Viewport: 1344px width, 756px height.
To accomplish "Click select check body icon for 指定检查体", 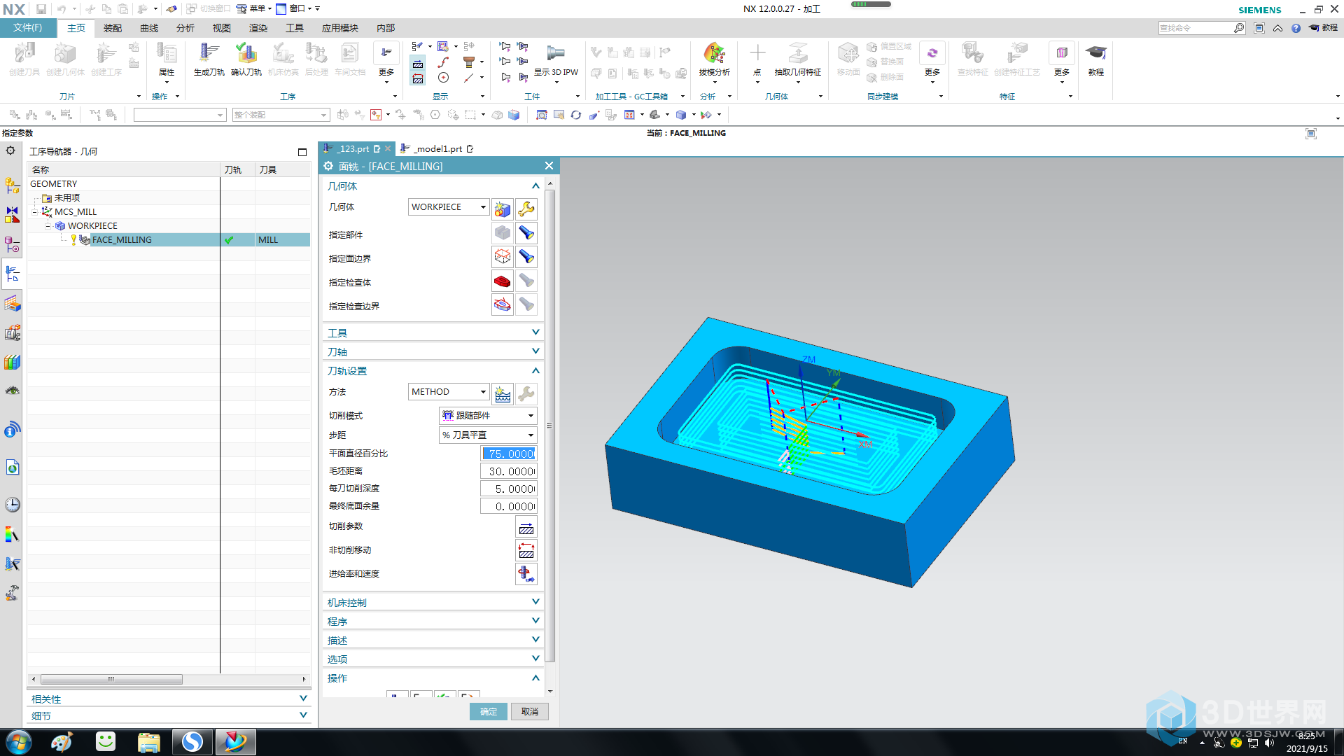I will coord(503,281).
